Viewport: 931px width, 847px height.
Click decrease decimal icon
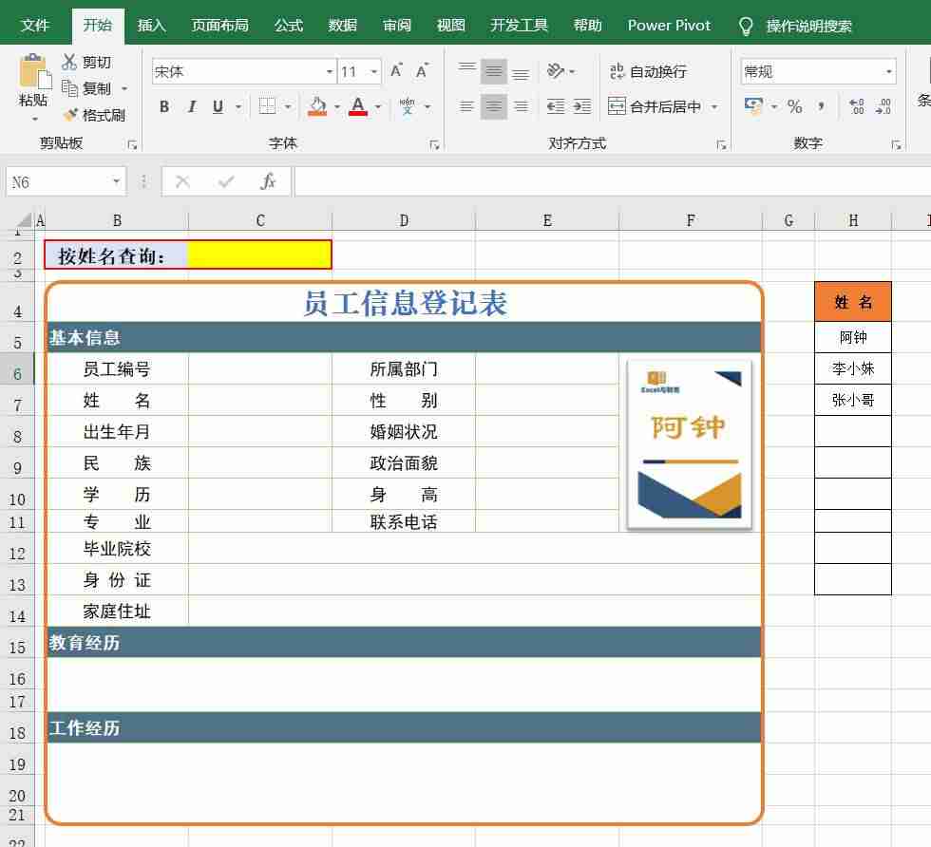pyautogui.click(x=883, y=107)
